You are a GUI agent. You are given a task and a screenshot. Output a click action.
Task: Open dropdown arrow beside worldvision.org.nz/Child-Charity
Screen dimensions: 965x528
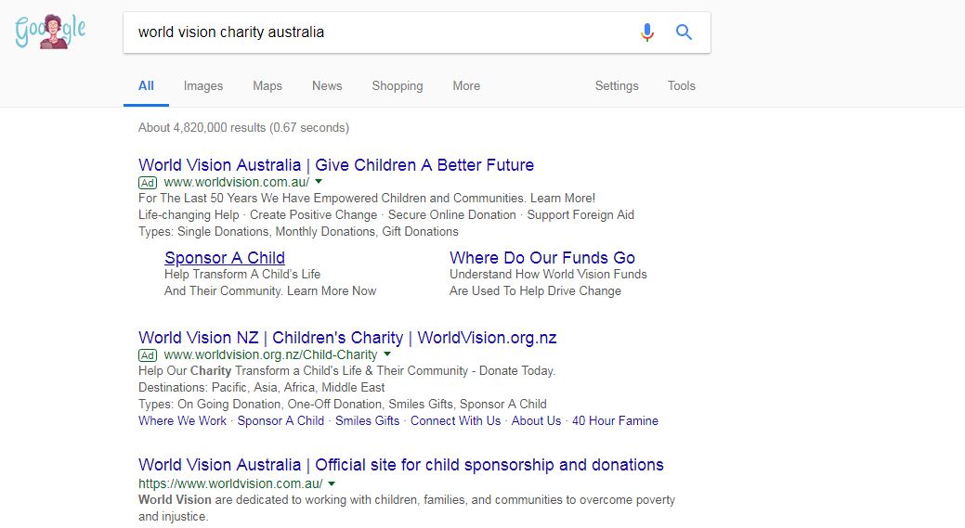387,354
